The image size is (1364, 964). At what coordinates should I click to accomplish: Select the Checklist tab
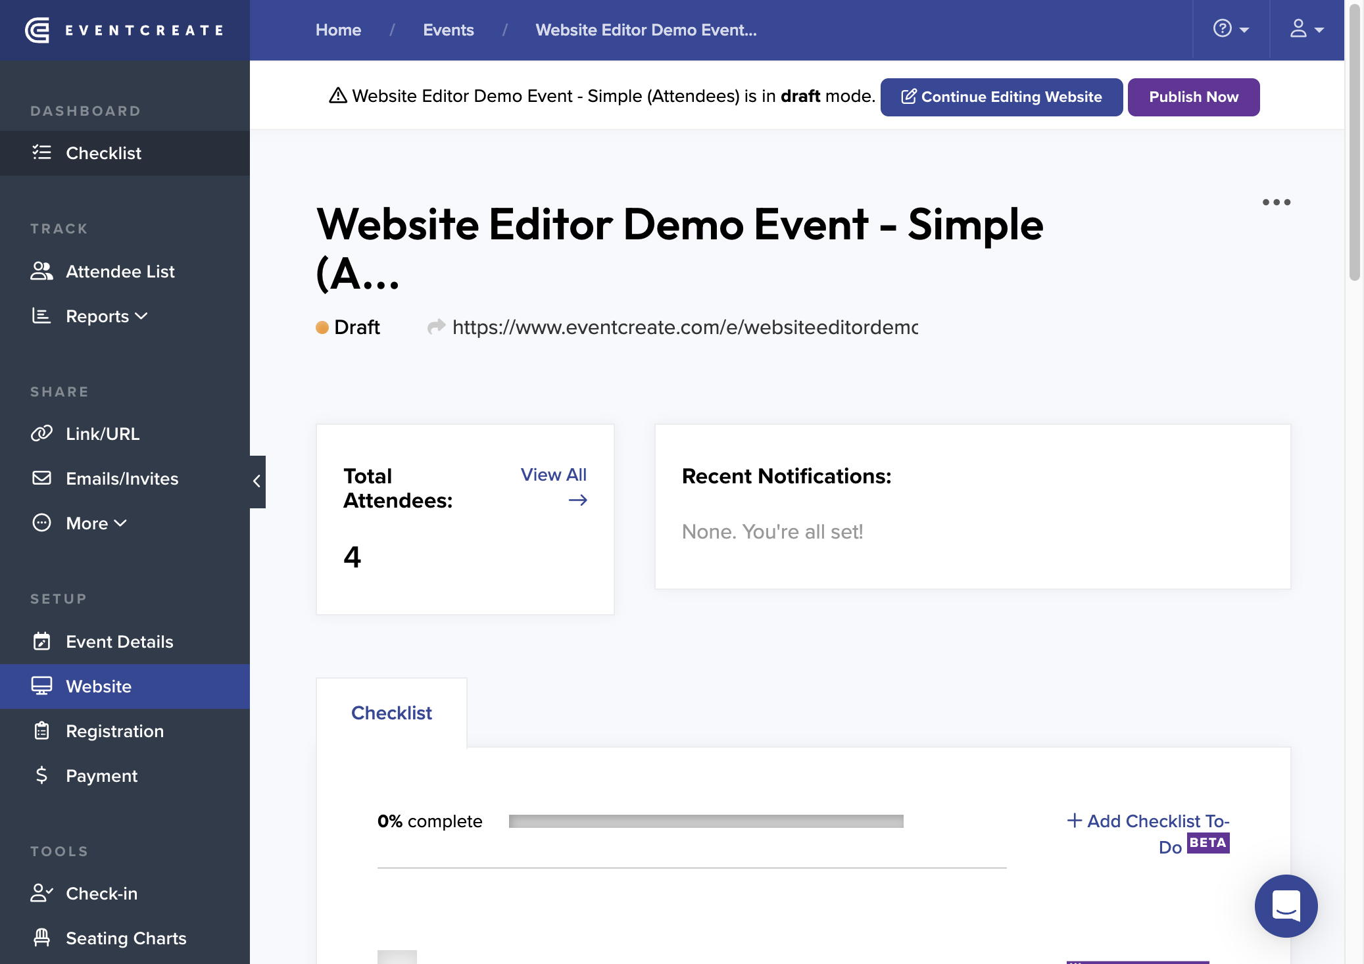pos(392,713)
